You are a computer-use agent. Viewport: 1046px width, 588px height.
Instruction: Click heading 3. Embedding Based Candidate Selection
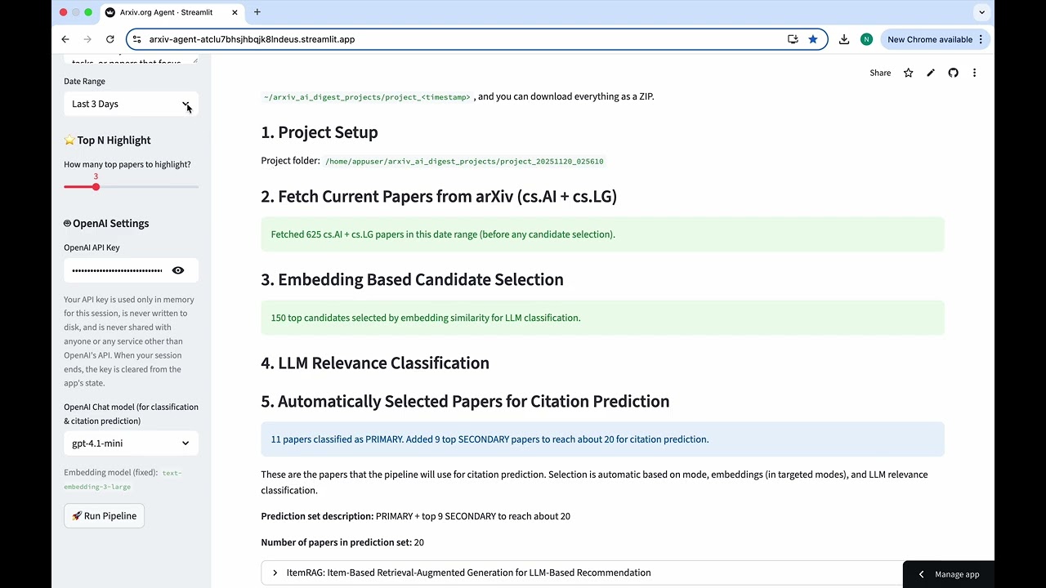point(413,280)
